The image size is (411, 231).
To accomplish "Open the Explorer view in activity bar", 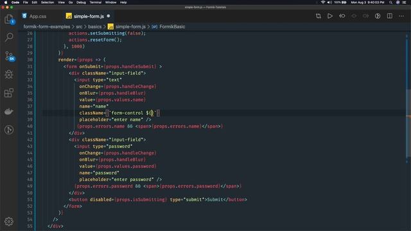I will [9, 19].
